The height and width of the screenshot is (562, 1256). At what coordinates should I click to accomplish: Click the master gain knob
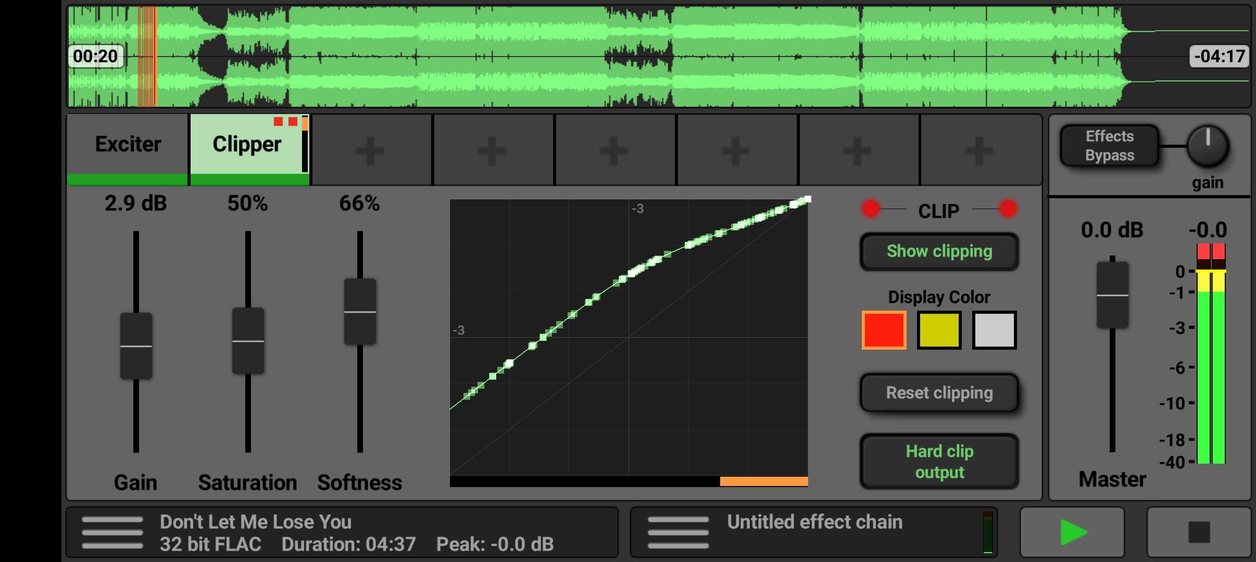point(1208,146)
